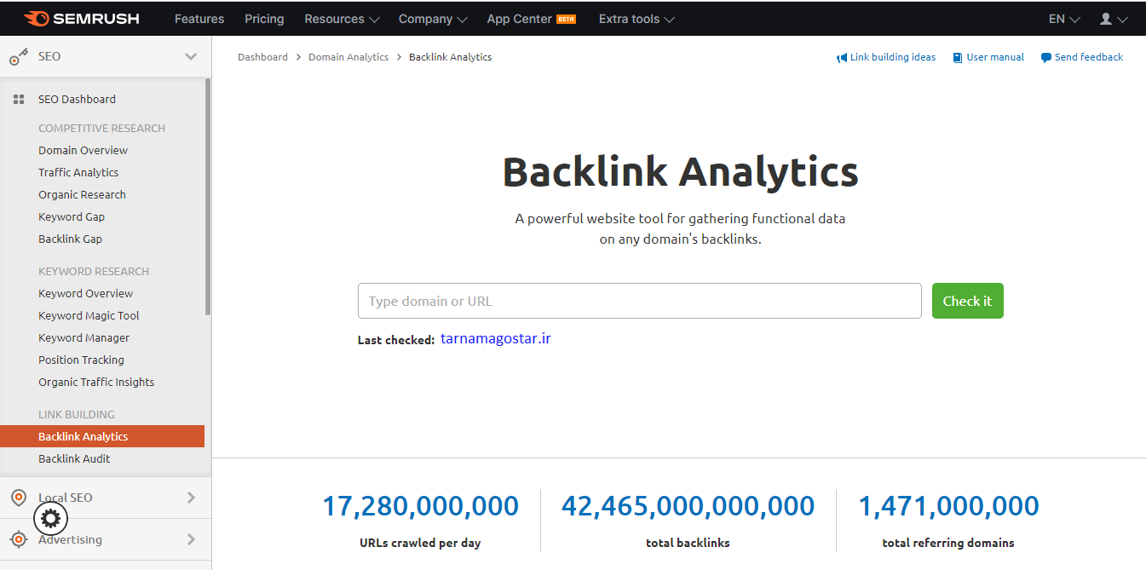
Task: Select the highlighted Backlink Analytics item
Action: tap(102, 436)
